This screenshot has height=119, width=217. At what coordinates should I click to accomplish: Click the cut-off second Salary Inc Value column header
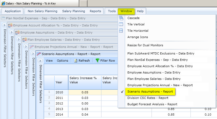[x=109, y=82]
